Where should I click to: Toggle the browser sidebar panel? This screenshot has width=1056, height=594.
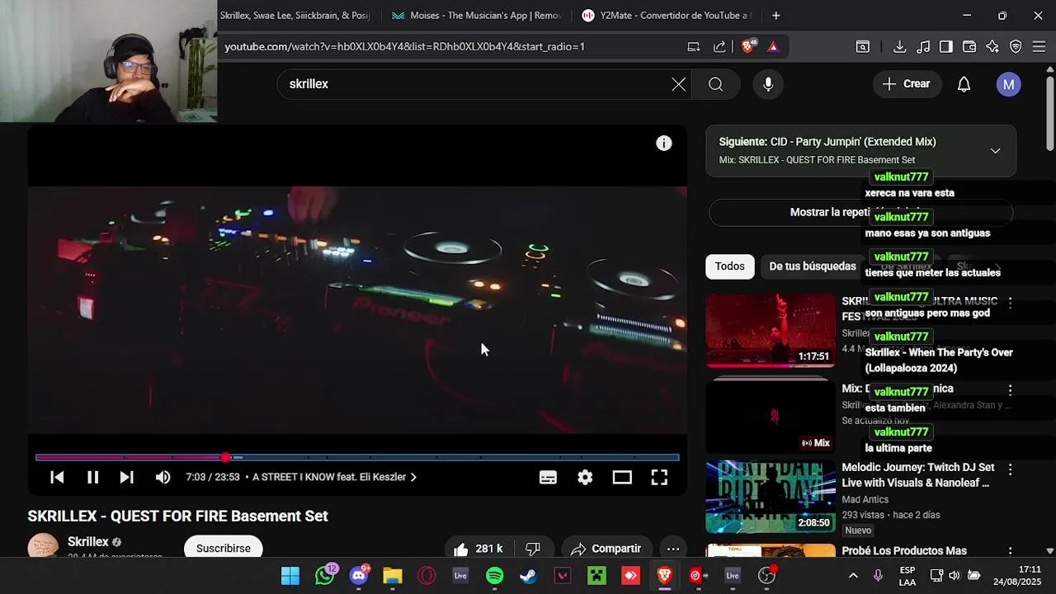click(946, 47)
